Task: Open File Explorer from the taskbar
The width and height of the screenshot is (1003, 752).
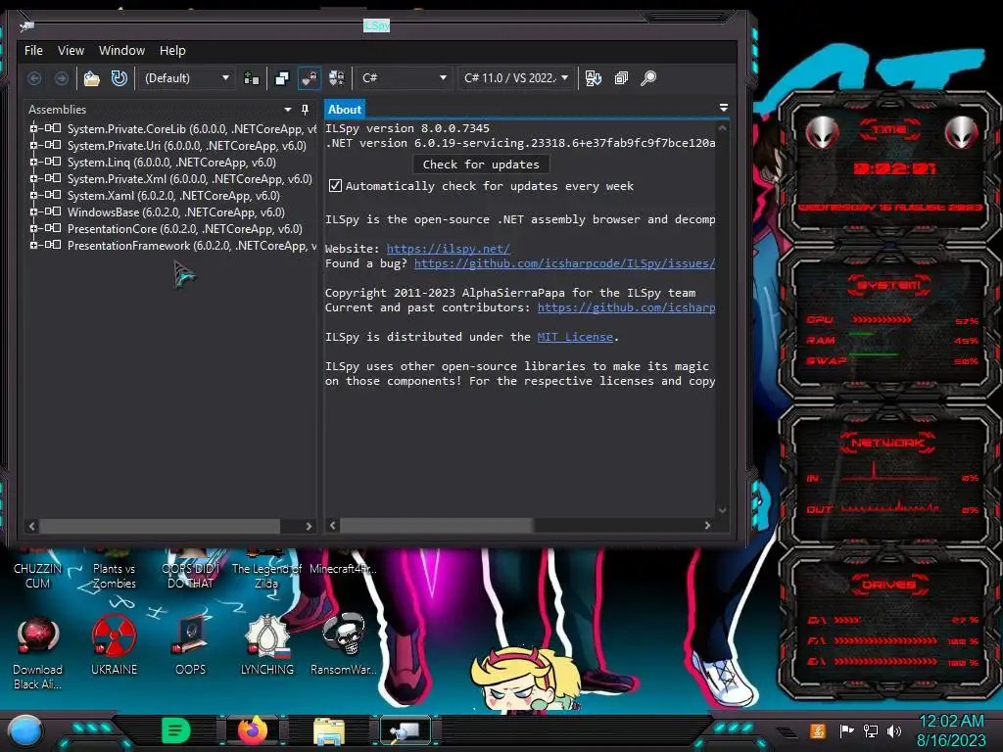Action: (x=329, y=731)
